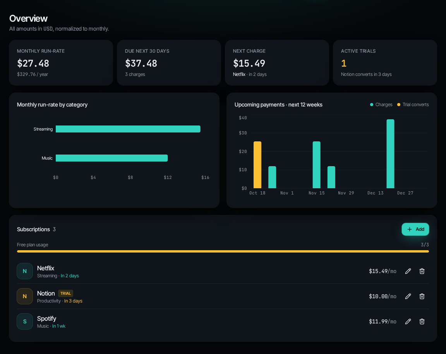Click the Free plan usage progress bar

coord(223,251)
